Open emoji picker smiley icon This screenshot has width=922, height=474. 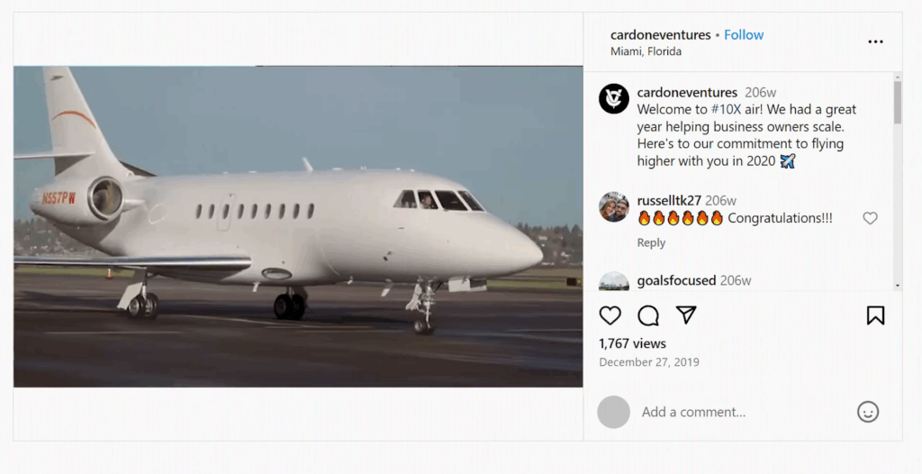coord(867,412)
